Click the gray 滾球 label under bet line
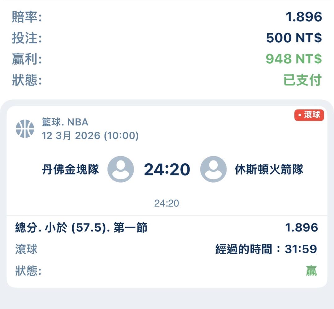Screen dimensions: 334x309 26,249
